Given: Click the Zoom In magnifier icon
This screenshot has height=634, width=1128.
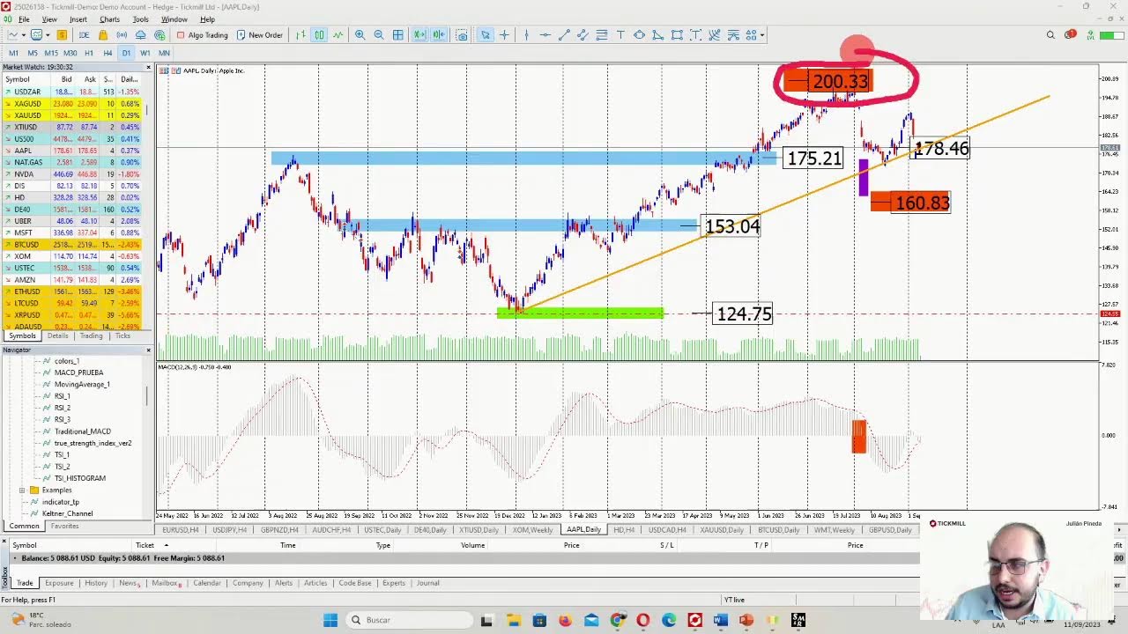Looking at the screenshot, I should click(360, 35).
